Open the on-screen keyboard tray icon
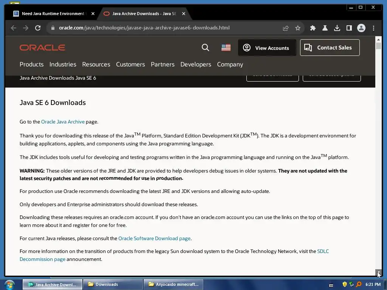Viewport: 387px width, 290px height. [x=331, y=285]
